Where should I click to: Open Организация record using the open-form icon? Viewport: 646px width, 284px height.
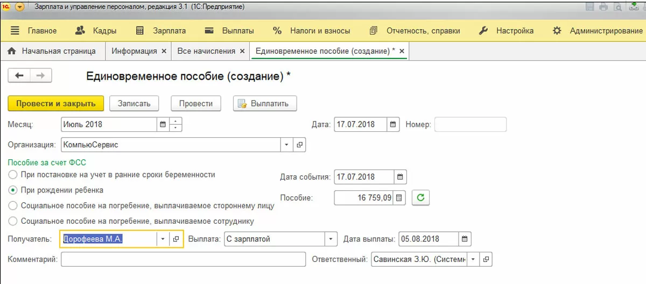pos(300,145)
